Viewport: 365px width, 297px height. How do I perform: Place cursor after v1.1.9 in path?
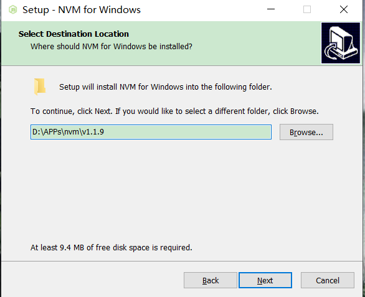(105, 132)
